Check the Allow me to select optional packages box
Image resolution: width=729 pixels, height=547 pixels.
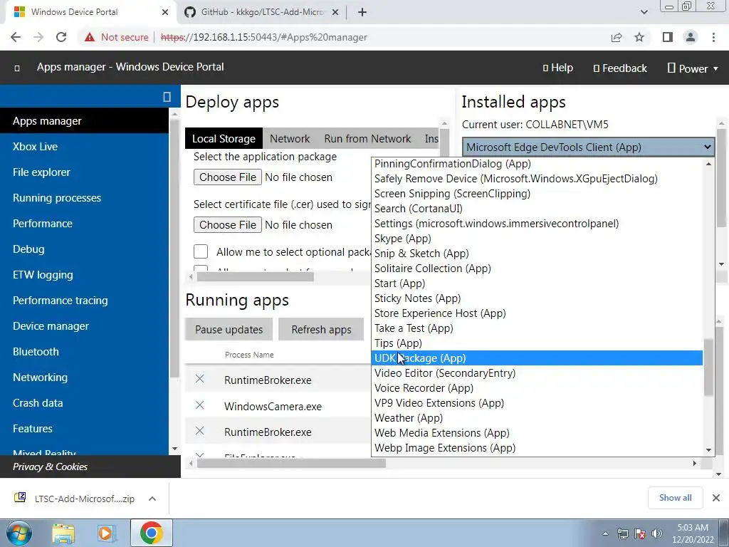click(x=201, y=251)
